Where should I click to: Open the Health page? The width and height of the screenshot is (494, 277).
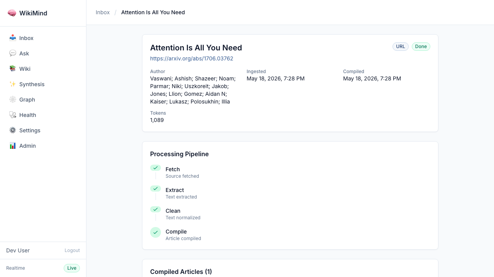coord(43,115)
